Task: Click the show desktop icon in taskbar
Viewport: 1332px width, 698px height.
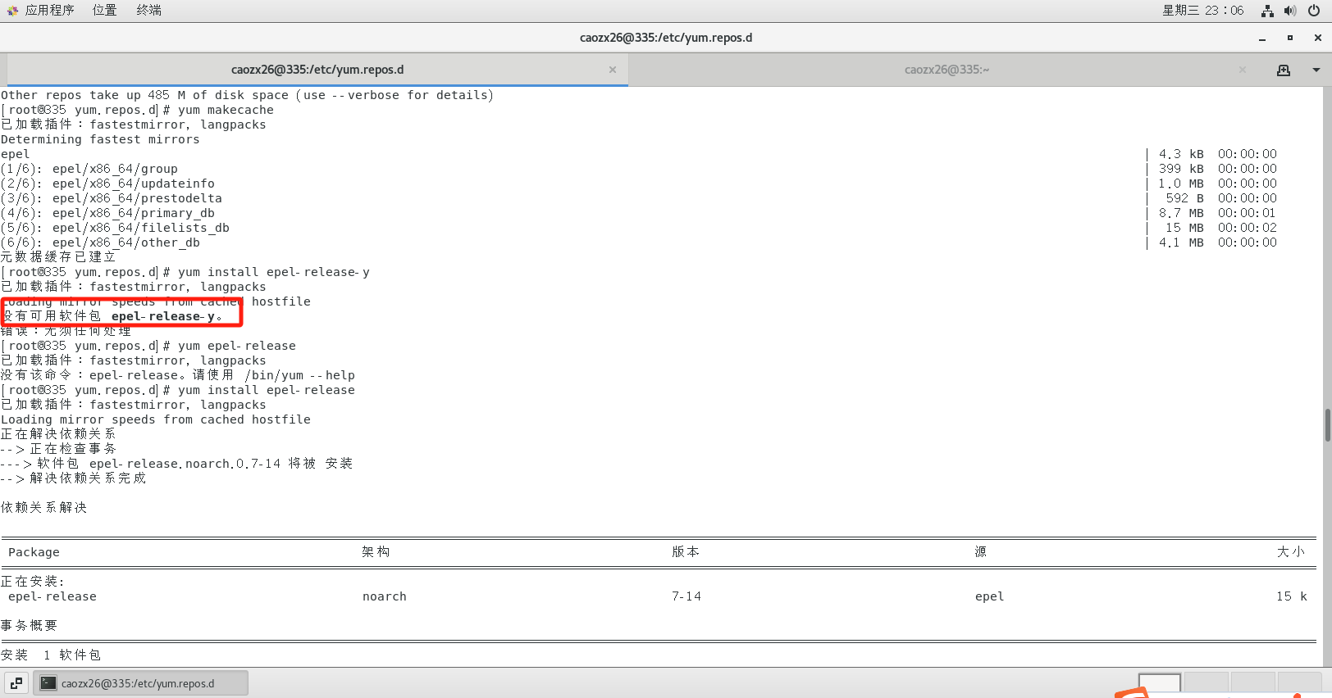Action: [16, 682]
